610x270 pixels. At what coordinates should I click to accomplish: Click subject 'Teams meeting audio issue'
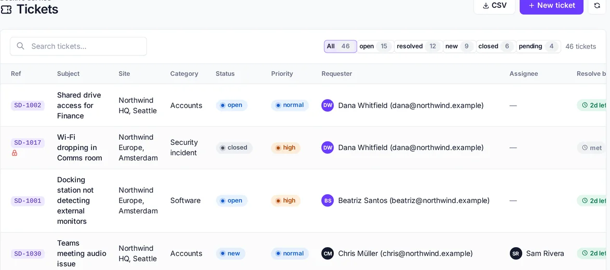coord(82,254)
